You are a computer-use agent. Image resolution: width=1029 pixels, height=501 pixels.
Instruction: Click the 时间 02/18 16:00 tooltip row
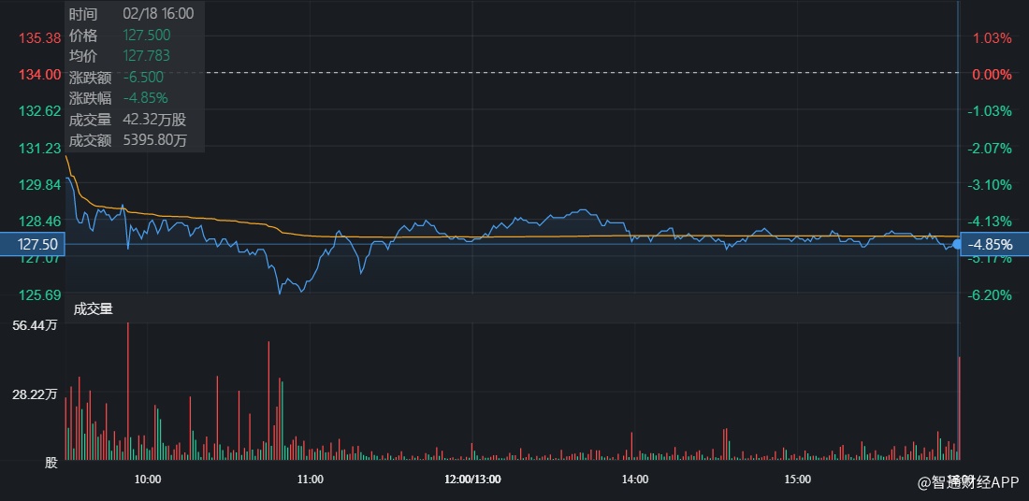[x=131, y=14]
